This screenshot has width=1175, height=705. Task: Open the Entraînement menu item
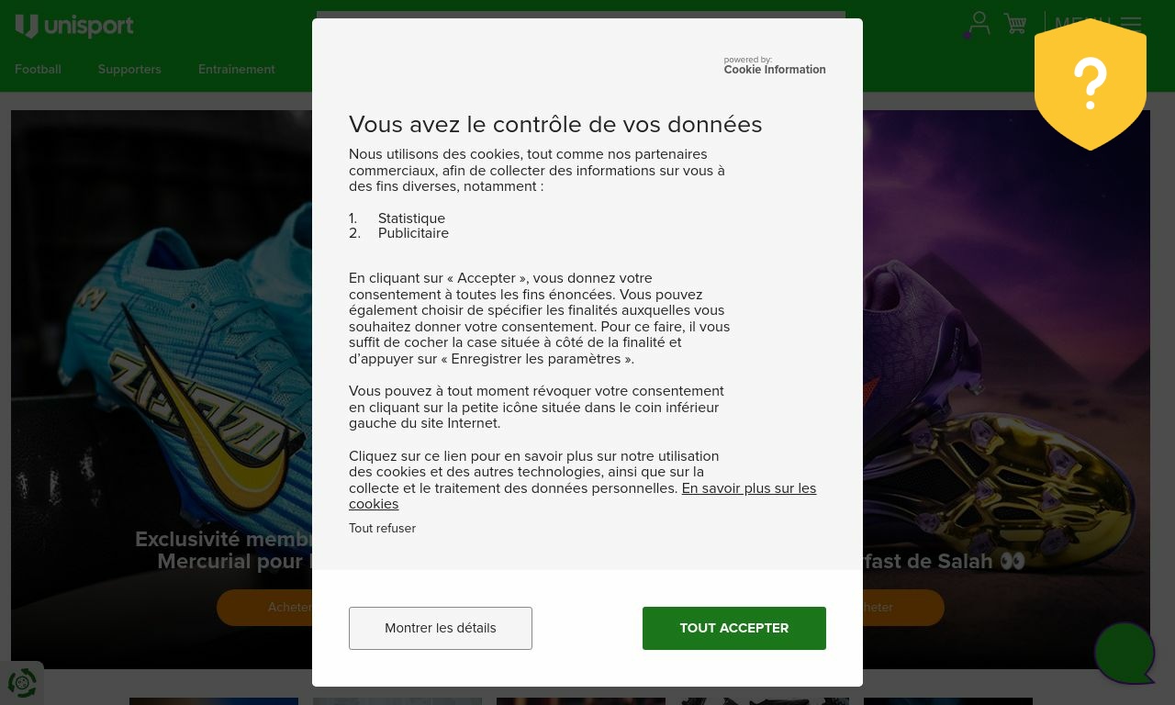coord(237,69)
